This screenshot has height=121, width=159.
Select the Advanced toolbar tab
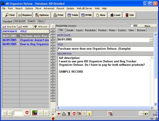[x=20, y=21]
